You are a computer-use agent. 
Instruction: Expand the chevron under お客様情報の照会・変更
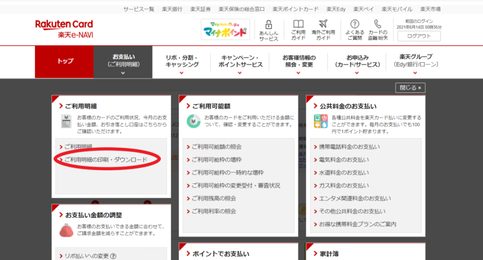(x=298, y=73)
